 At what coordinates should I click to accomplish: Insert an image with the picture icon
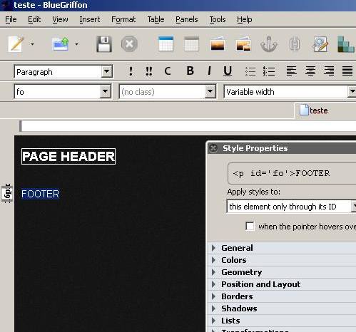[218, 44]
